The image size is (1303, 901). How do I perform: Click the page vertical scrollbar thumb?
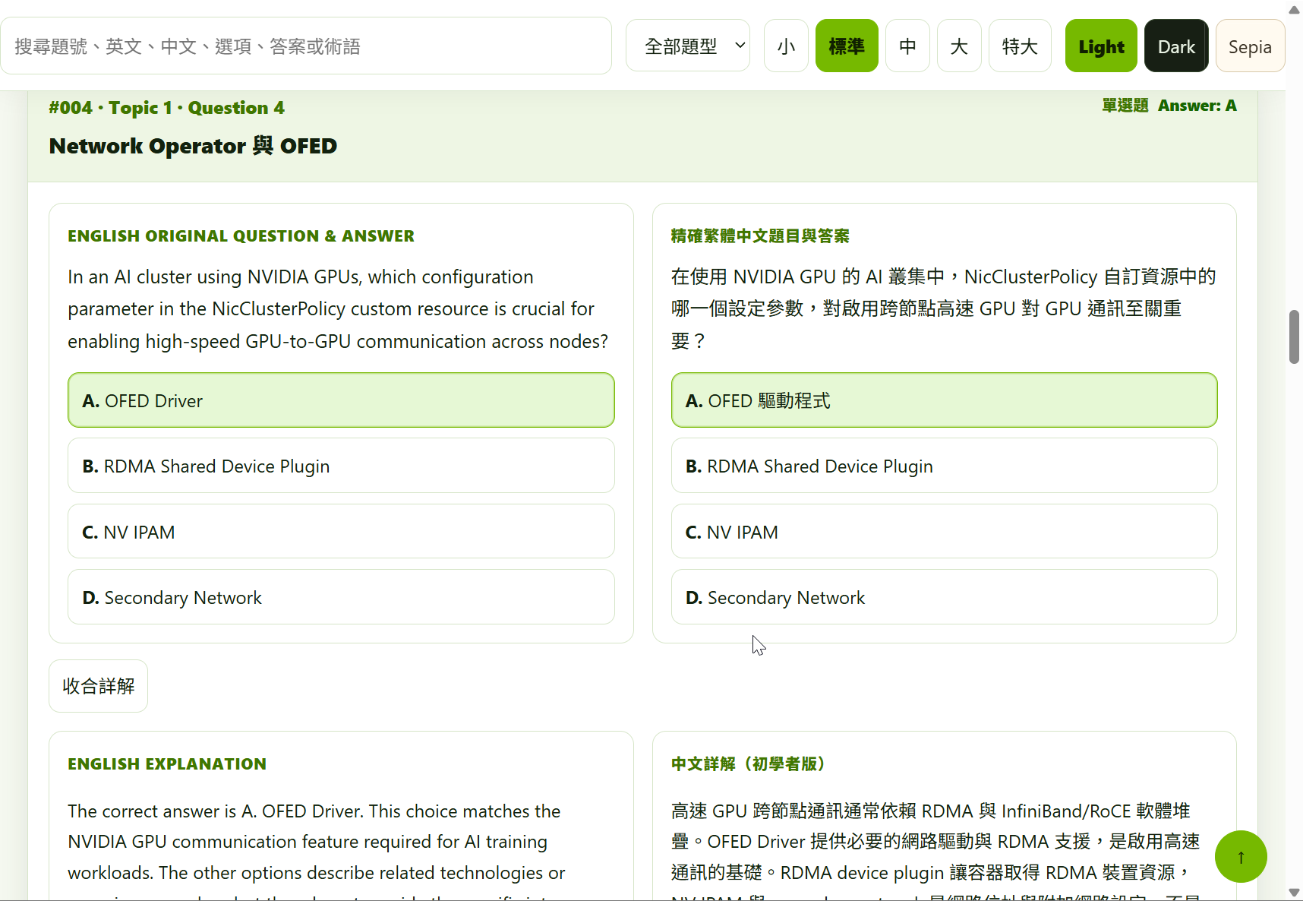[x=1294, y=337]
